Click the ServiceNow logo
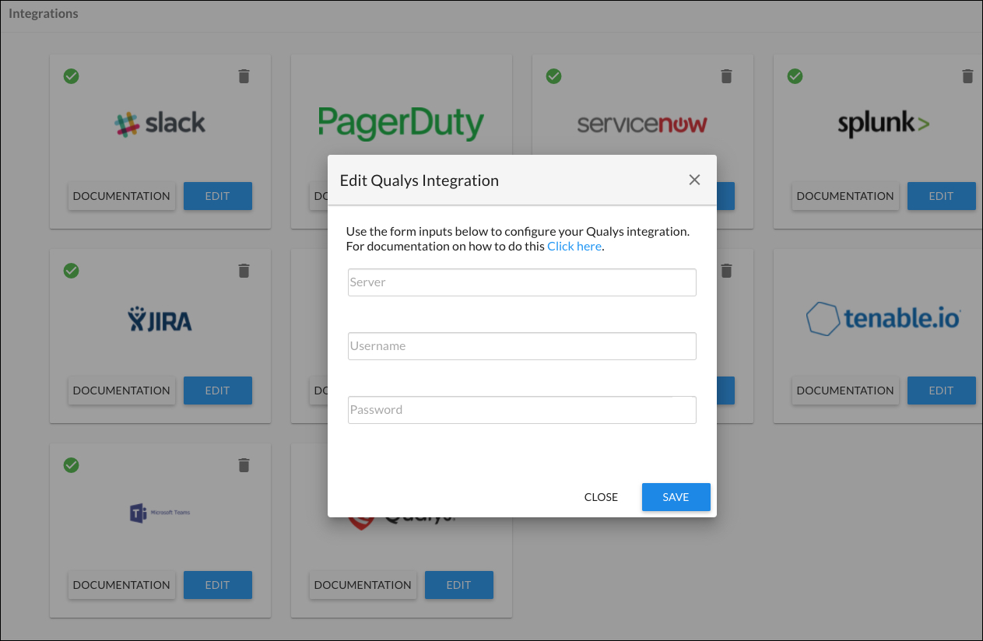Viewport: 983px width, 641px height. click(642, 124)
